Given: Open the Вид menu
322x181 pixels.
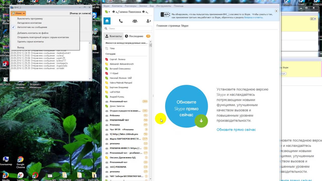Looking at the screenshot, I should [151, 6].
